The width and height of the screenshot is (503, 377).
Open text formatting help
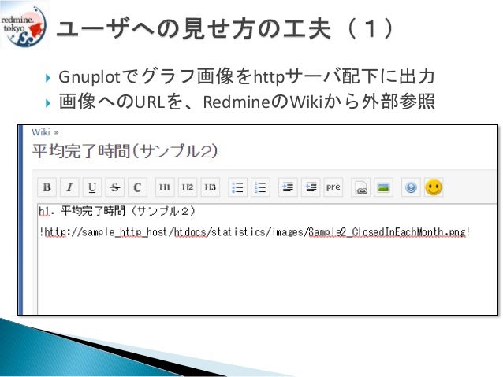pos(411,187)
